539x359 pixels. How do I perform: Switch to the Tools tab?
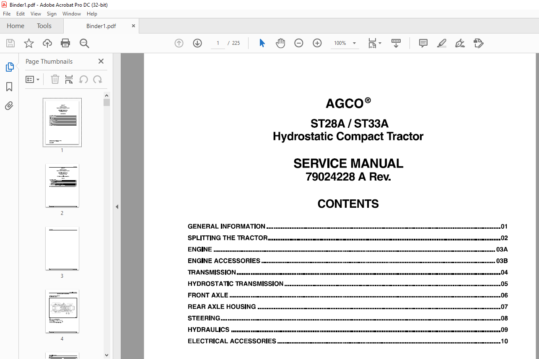(x=44, y=26)
